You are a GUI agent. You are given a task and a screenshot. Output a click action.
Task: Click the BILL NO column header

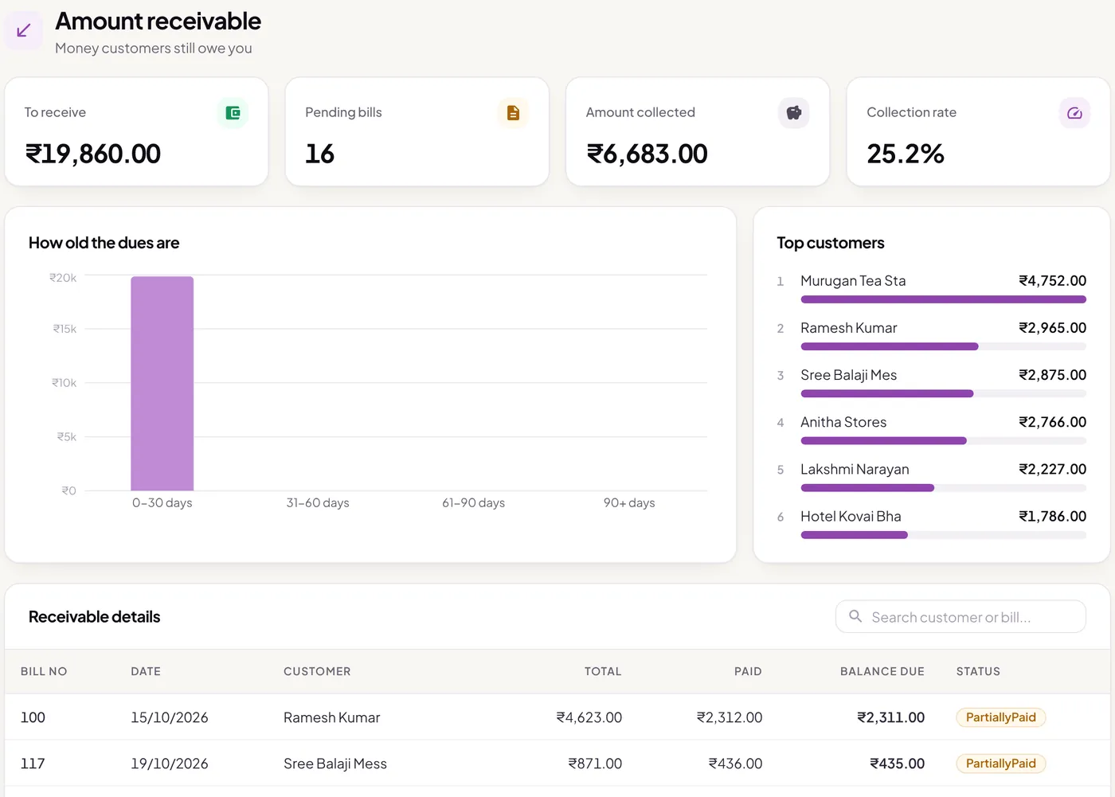coord(44,671)
